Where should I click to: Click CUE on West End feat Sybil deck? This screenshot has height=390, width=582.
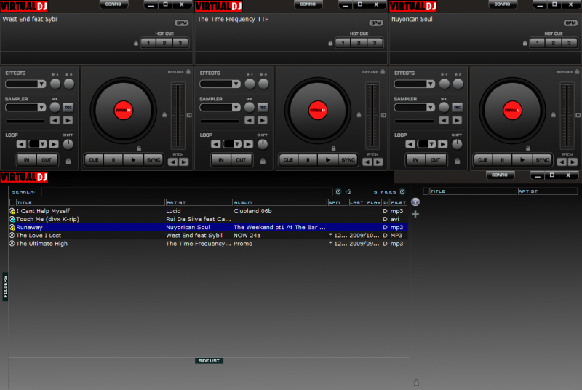[x=94, y=160]
